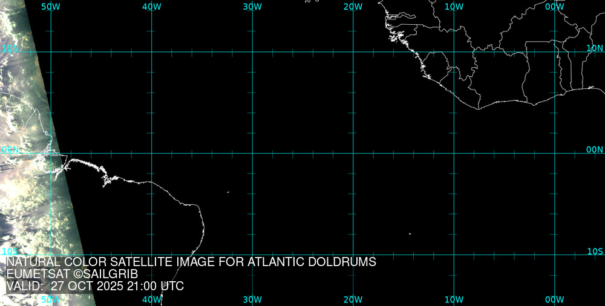Click the 30W and equator gridline intersection
Viewport: 605px width, 306px height.
[252, 153]
